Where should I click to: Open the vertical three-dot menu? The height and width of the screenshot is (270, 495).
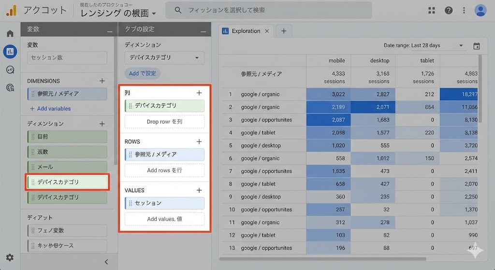tap(464, 11)
